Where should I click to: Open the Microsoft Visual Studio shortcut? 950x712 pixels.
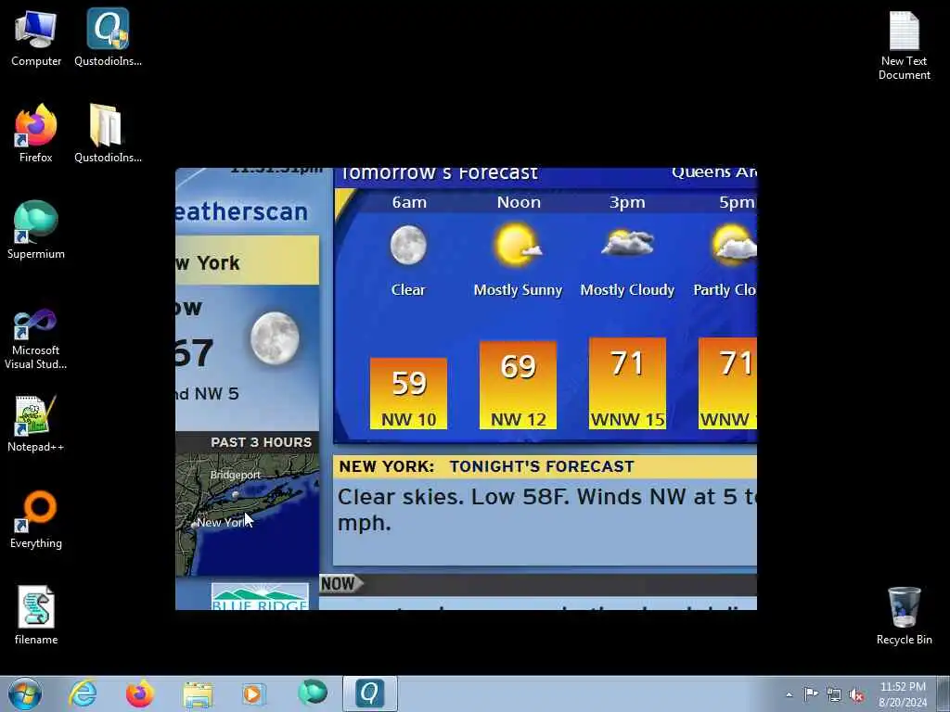click(x=36, y=339)
